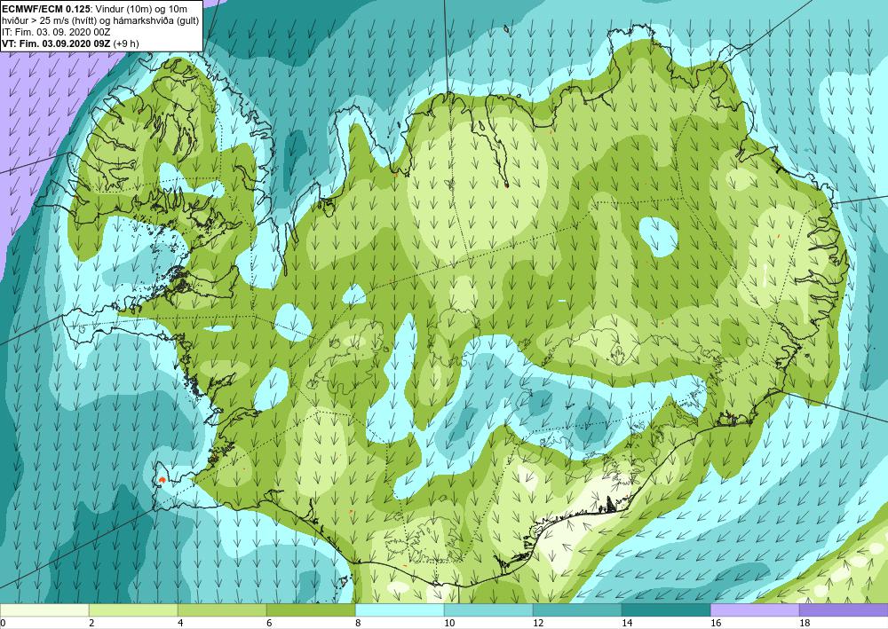888x629 pixels.
Task: Click the dark teal 14–16 m/s legend swatch
Action: tap(666, 610)
